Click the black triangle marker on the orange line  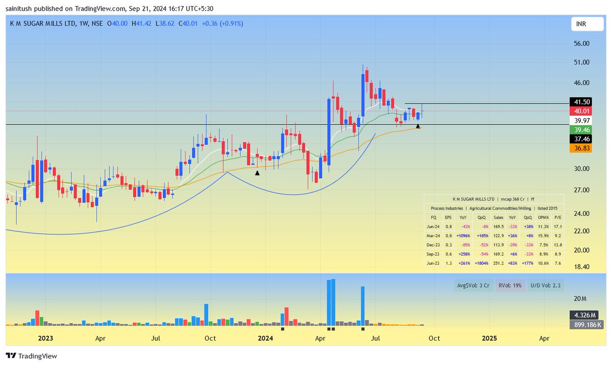(x=418, y=125)
